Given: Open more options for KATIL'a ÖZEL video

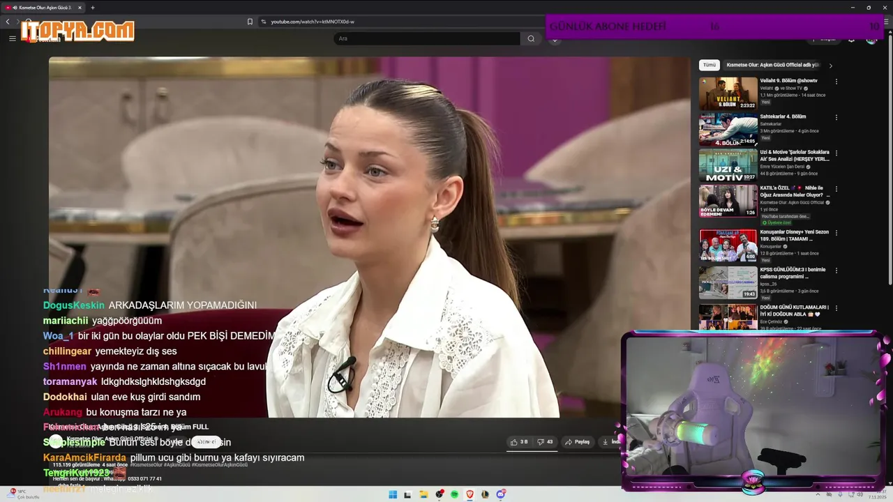Looking at the screenshot, I should pos(836,188).
